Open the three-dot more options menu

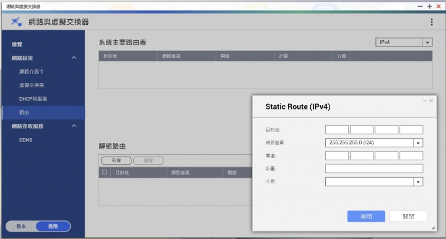tap(432, 22)
